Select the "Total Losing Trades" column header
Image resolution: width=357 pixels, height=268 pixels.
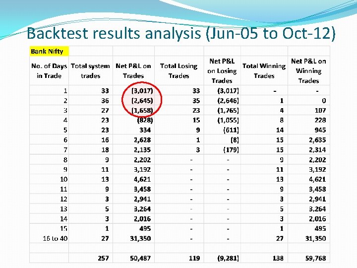pyautogui.click(x=178, y=70)
